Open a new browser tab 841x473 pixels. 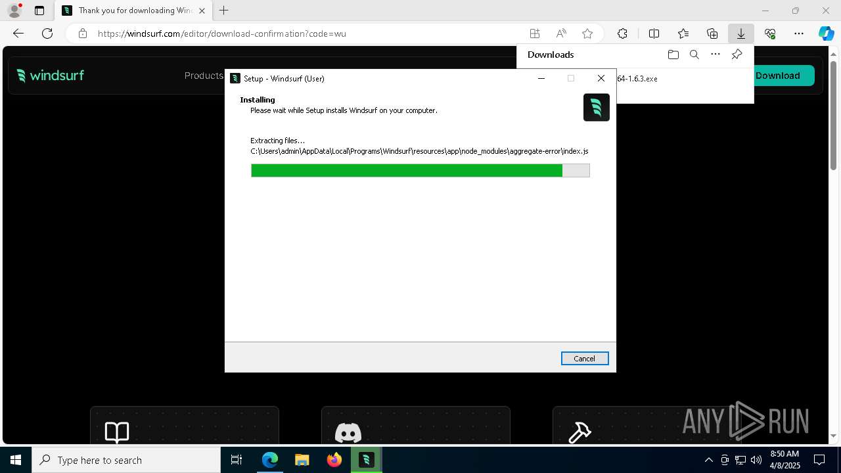224,11
